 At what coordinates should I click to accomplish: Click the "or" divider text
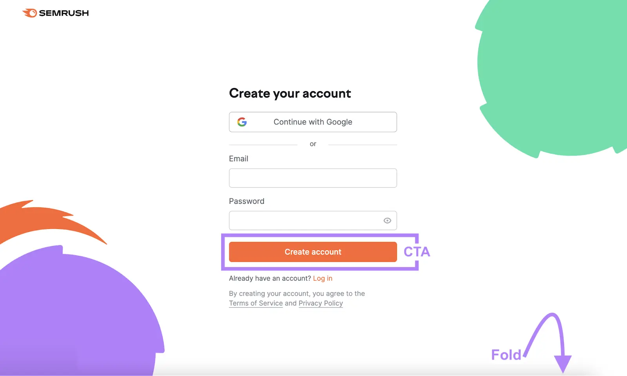(313, 144)
